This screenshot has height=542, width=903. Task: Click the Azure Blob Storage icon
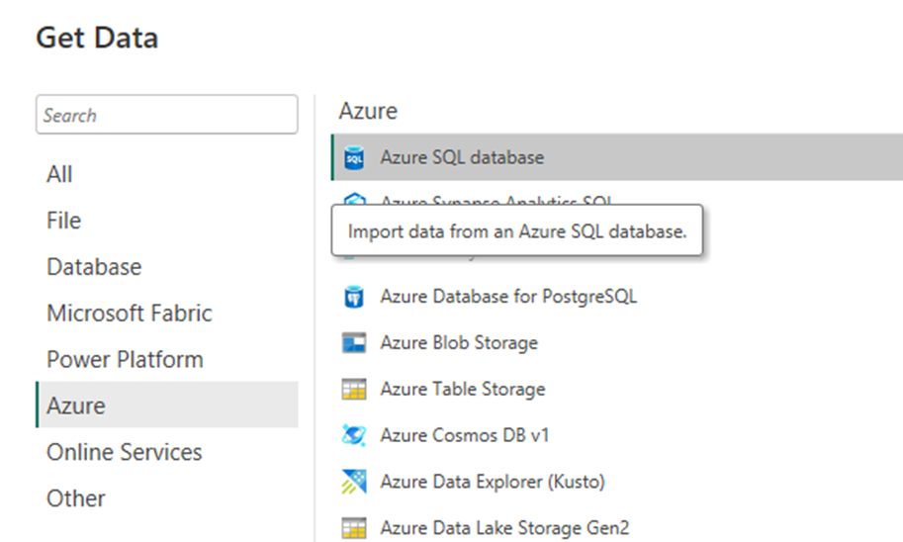point(353,342)
